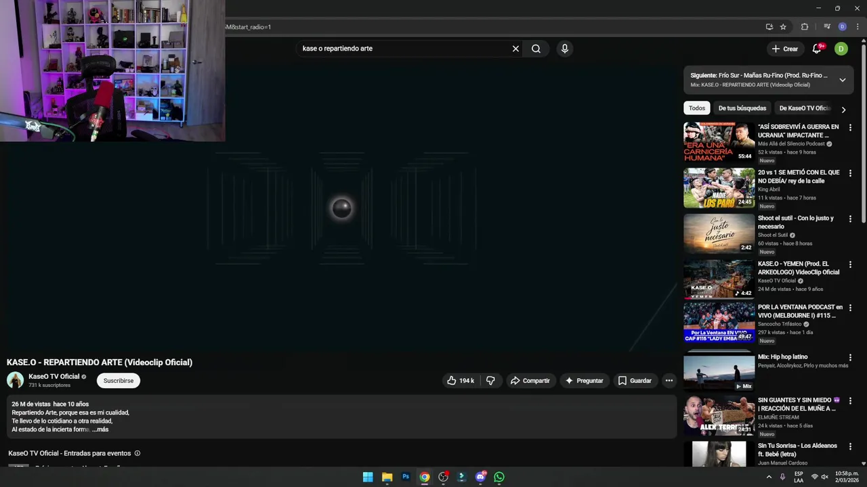Click the Crear button
This screenshot has height=487, width=867.
(x=785, y=49)
